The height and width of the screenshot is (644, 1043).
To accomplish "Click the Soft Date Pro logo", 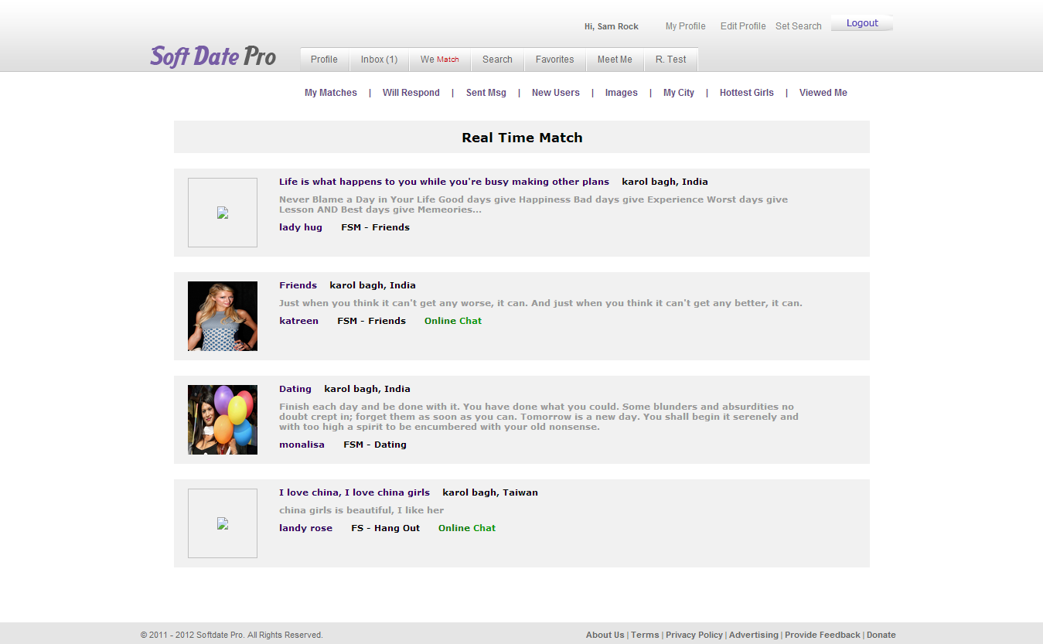I will (x=213, y=56).
